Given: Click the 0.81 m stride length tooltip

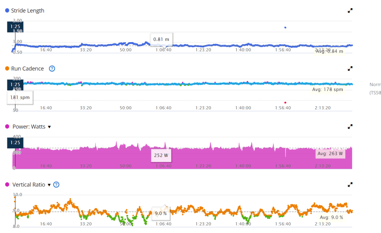Looking at the screenshot, I should (x=161, y=39).
